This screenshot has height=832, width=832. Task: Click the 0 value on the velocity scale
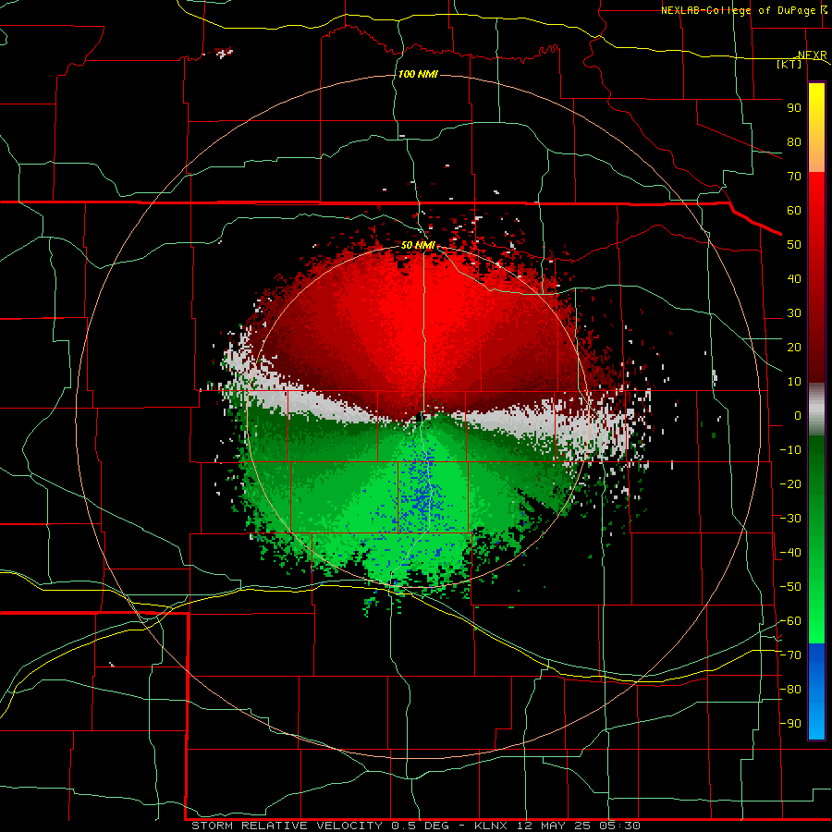coord(798,415)
